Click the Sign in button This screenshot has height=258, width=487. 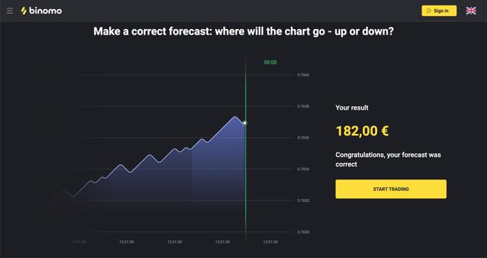tap(439, 11)
